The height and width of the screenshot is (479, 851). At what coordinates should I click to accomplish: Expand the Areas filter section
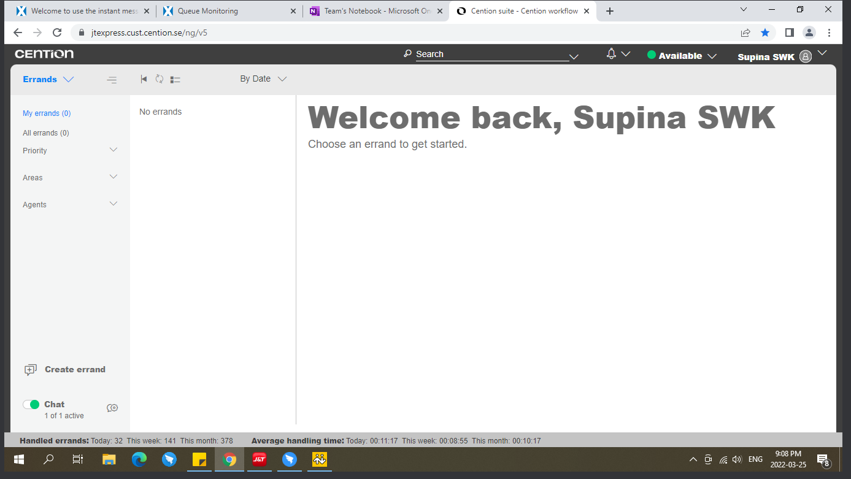pyautogui.click(x=113, y=177)
